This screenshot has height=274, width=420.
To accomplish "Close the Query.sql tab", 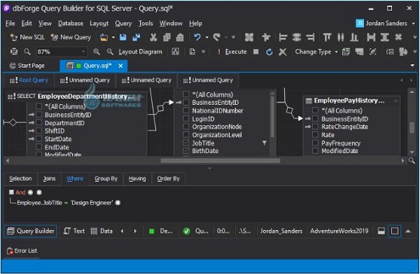I will (120, 66).
